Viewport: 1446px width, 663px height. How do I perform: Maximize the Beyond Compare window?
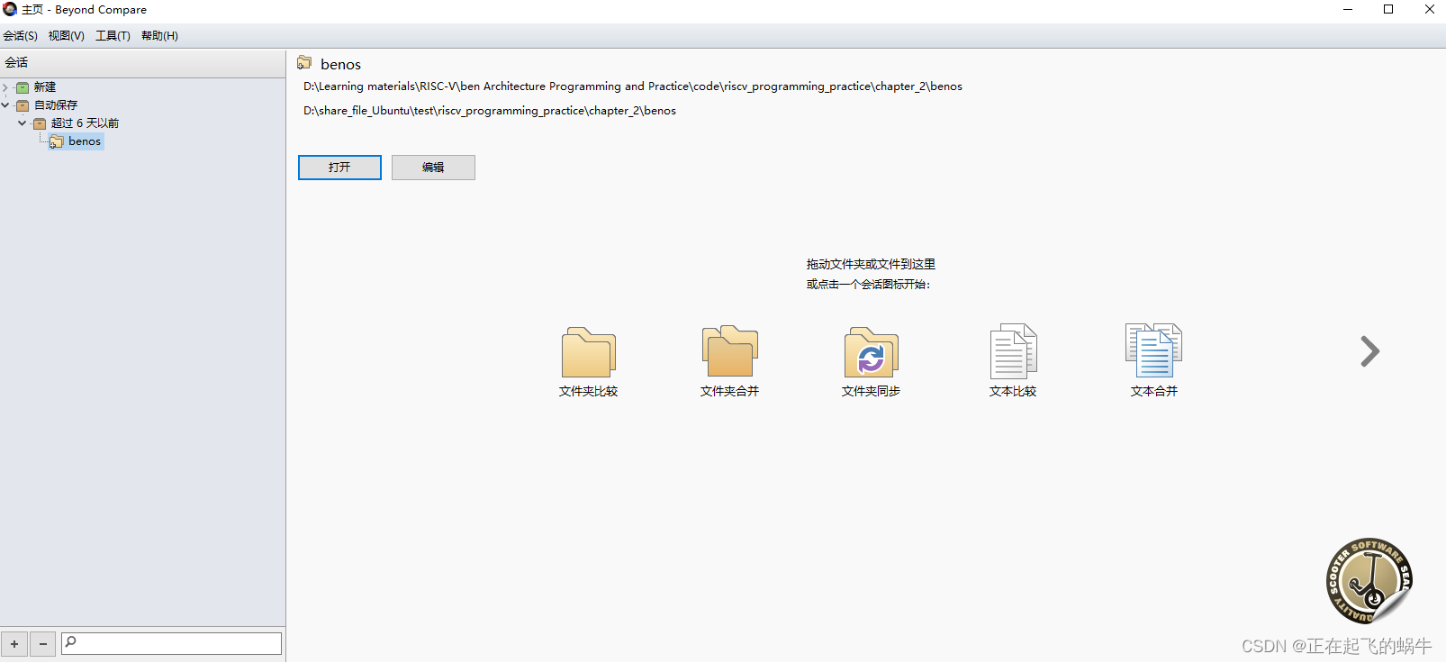(1388, 9)
